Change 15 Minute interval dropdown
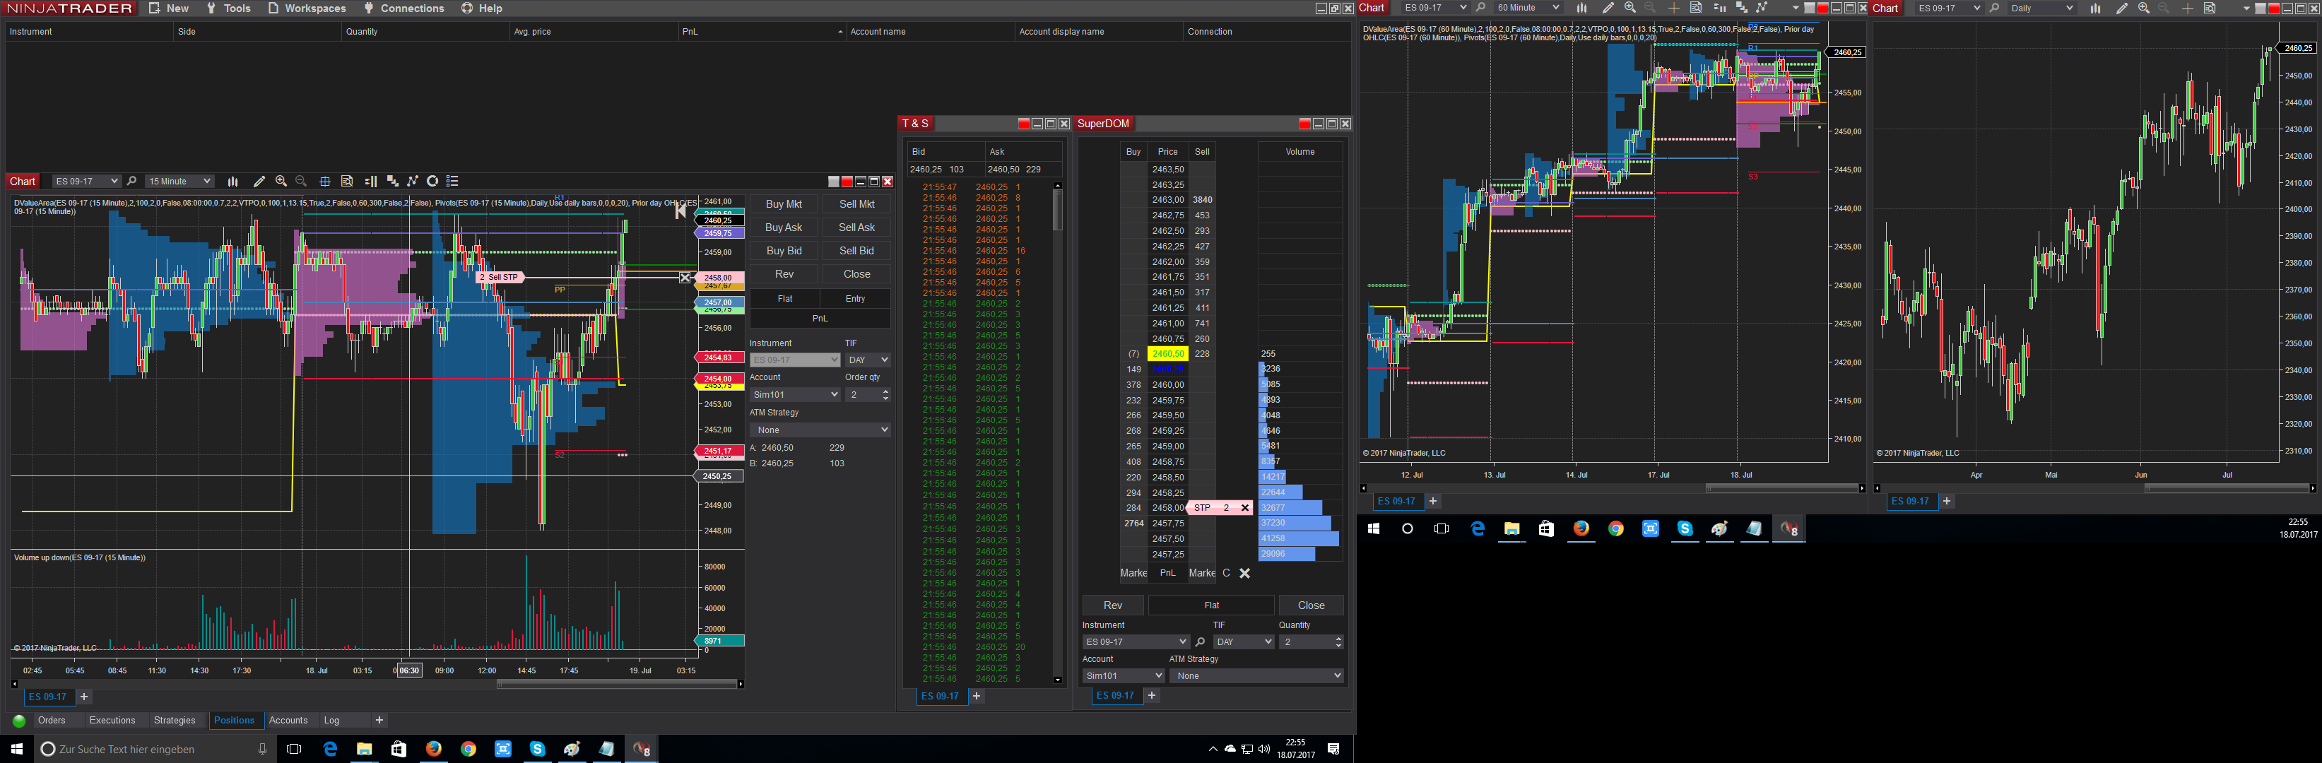 coord(179,181)
